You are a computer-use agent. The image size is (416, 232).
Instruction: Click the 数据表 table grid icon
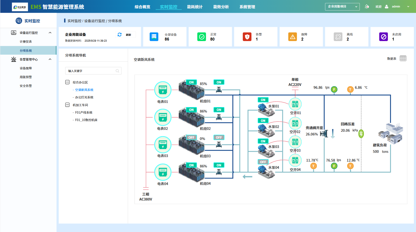pos(403,59)
